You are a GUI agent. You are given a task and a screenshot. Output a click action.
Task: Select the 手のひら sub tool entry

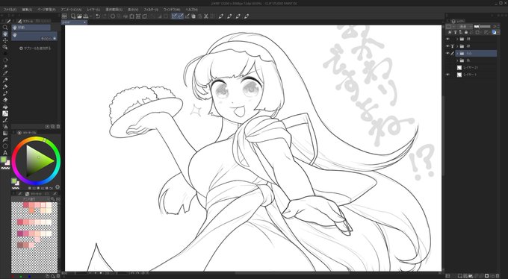coord(34,36)
